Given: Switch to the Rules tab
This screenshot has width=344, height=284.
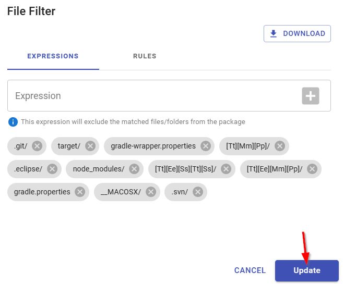Looking at the screenshot, I should (145, 56).
